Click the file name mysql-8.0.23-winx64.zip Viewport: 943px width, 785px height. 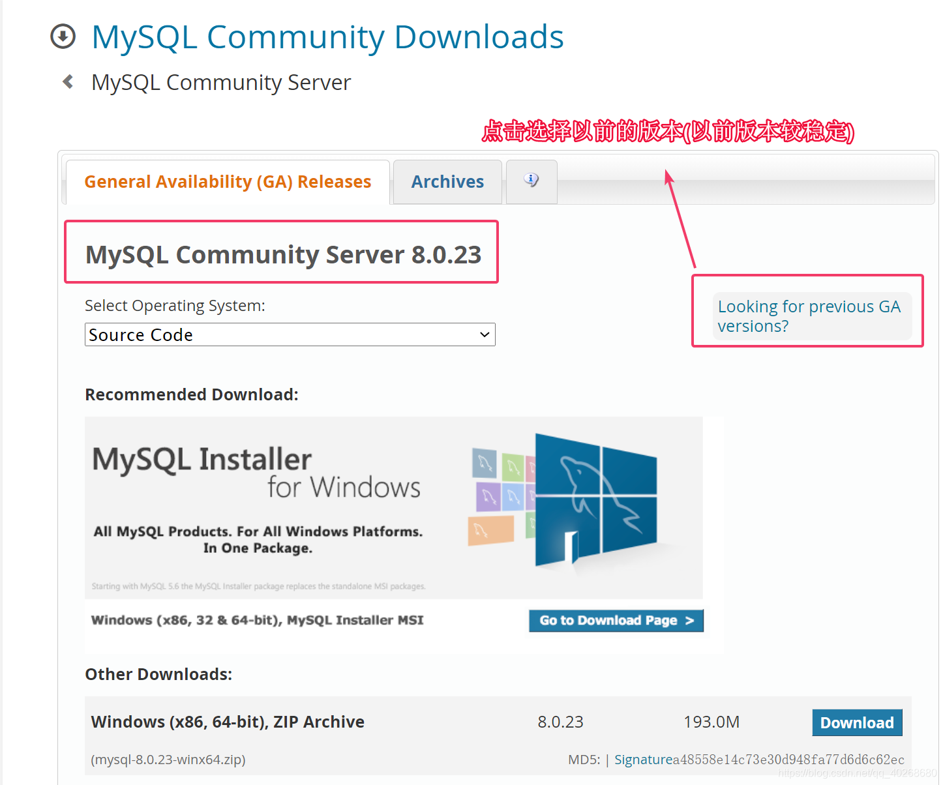168,760
